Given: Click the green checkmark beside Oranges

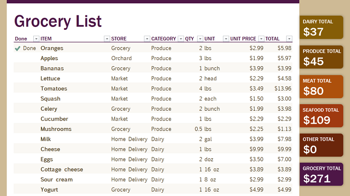Looking at the screenshot, I should [x=18, y=48].
